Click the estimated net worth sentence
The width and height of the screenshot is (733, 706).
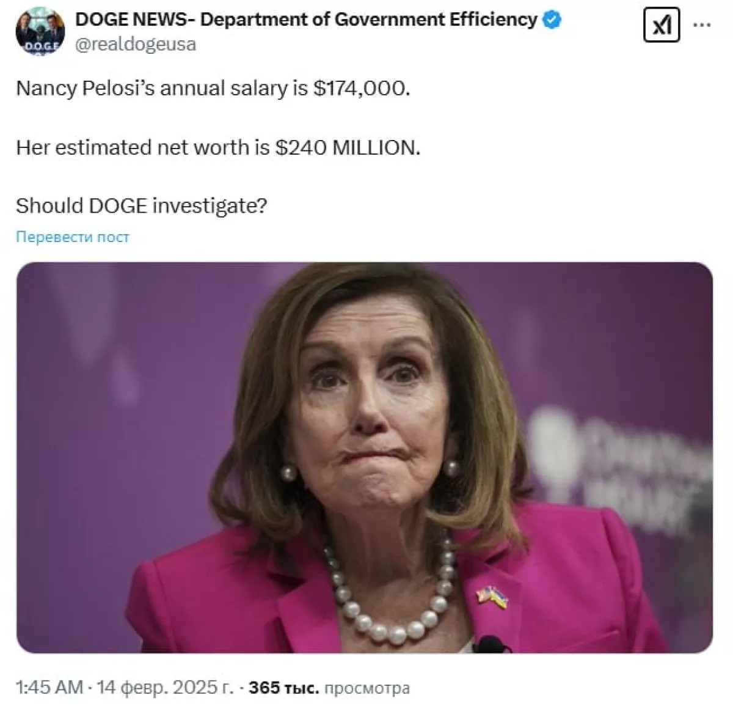(x=218, y=147)
